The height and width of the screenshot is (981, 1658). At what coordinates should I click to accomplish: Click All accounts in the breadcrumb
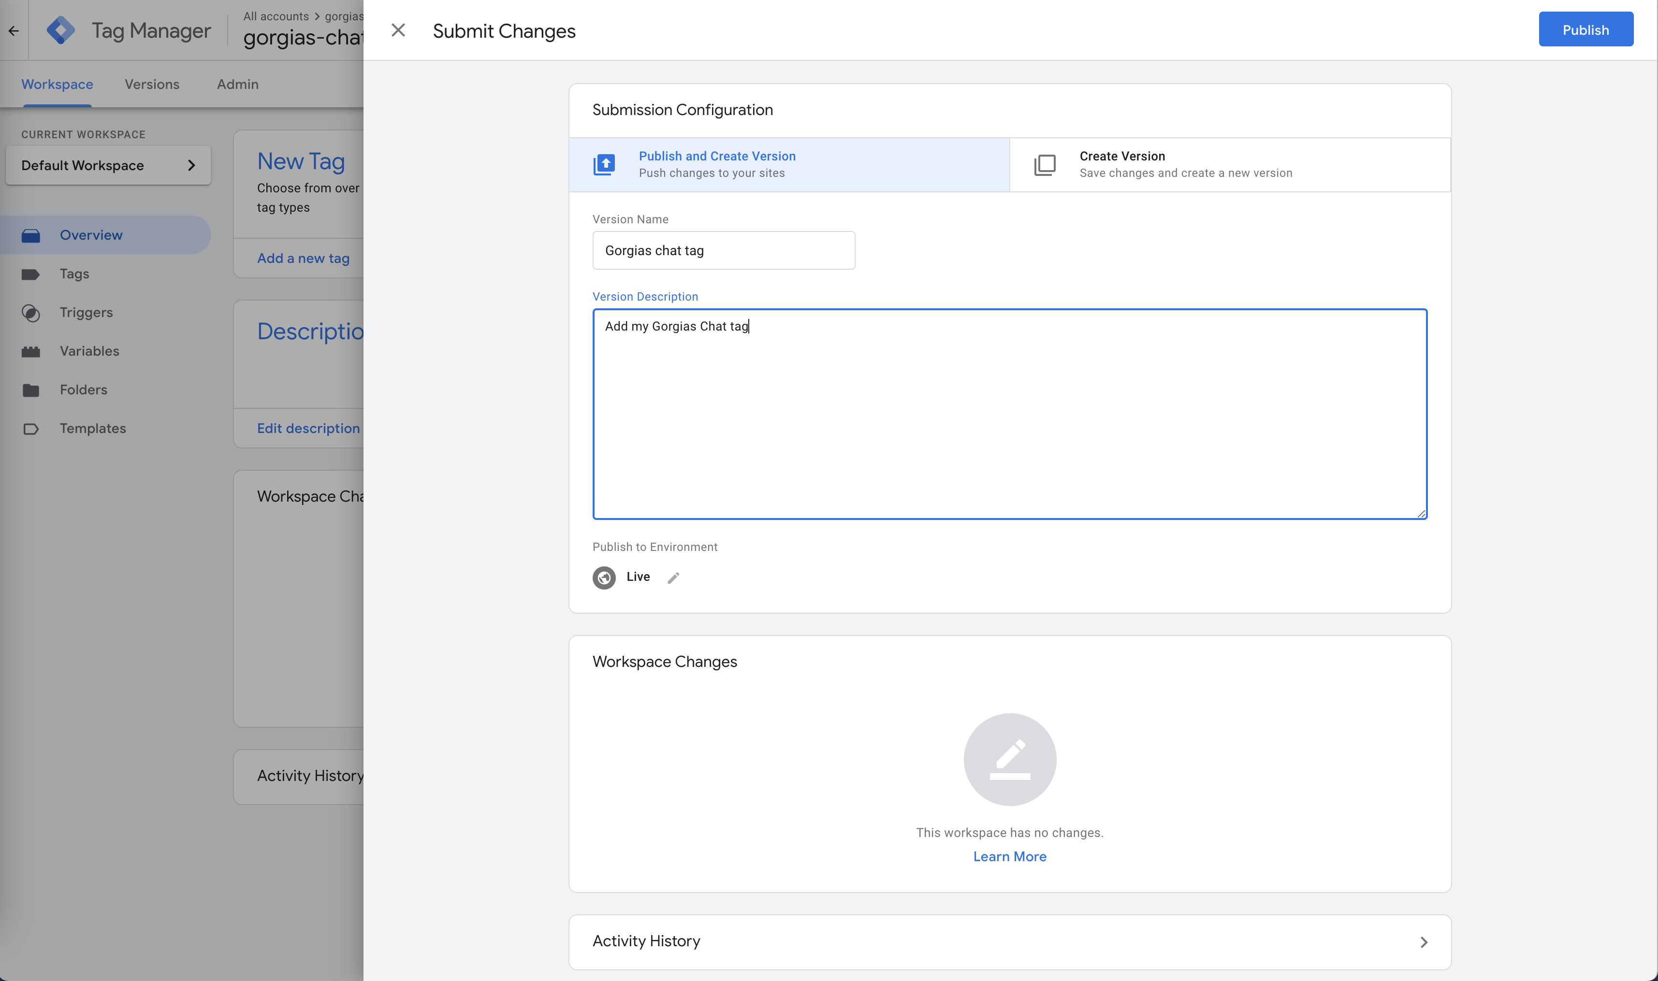(276, 16)
